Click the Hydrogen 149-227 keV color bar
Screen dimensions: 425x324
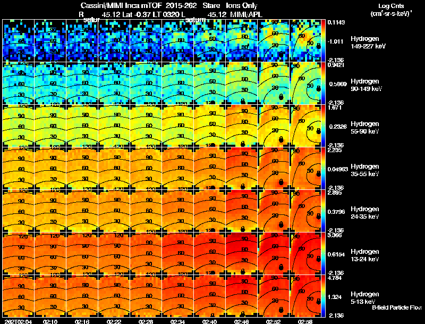(324, 40)
